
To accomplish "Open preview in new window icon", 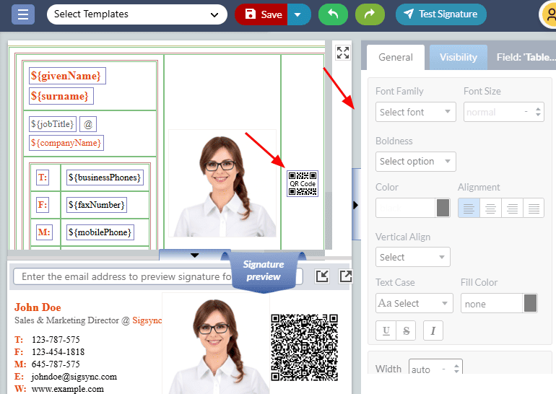I will 345,276.
